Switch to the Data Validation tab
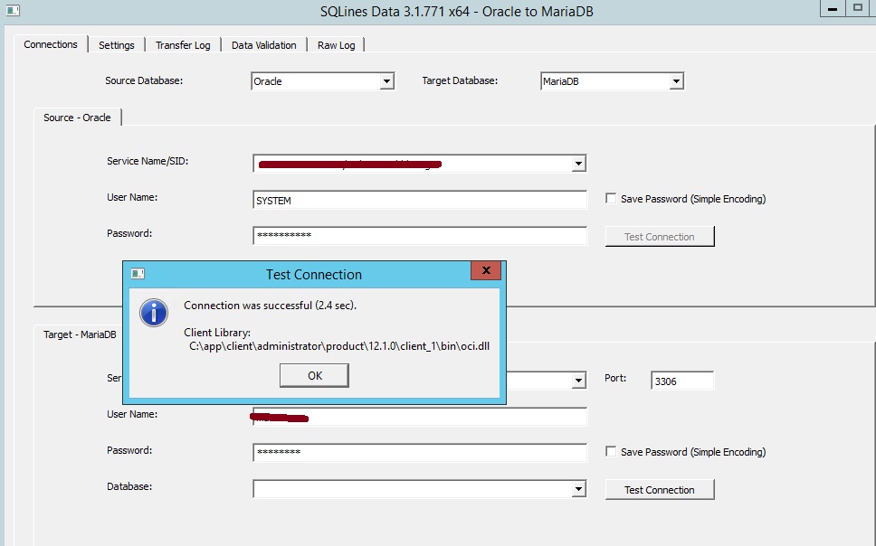Viewport: 876px width, 546px height. 263,45
